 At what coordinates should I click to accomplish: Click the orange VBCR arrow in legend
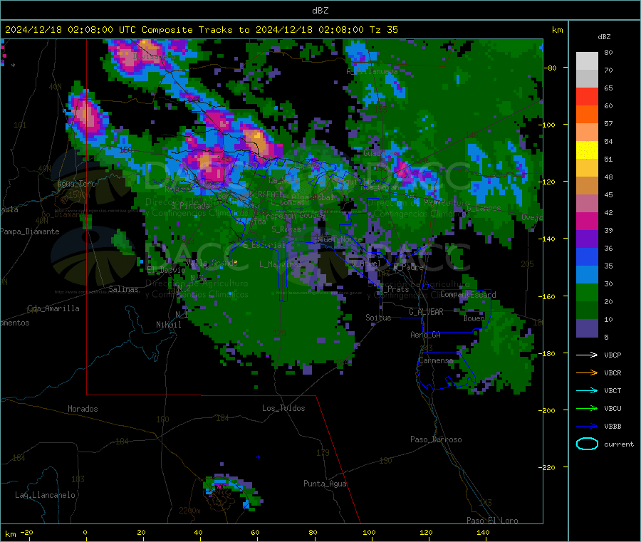[587, 372]
